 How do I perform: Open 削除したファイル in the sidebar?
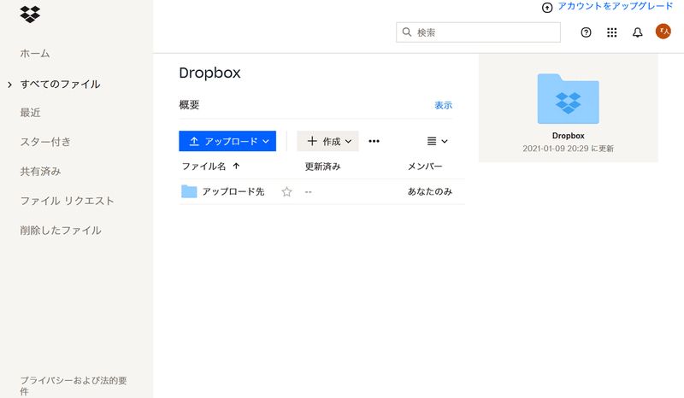pyautogui.click(x=61, y=230)
